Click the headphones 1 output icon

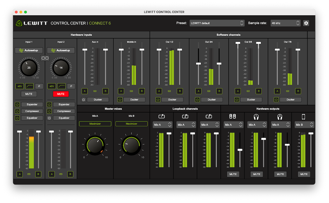click(257, 116)
